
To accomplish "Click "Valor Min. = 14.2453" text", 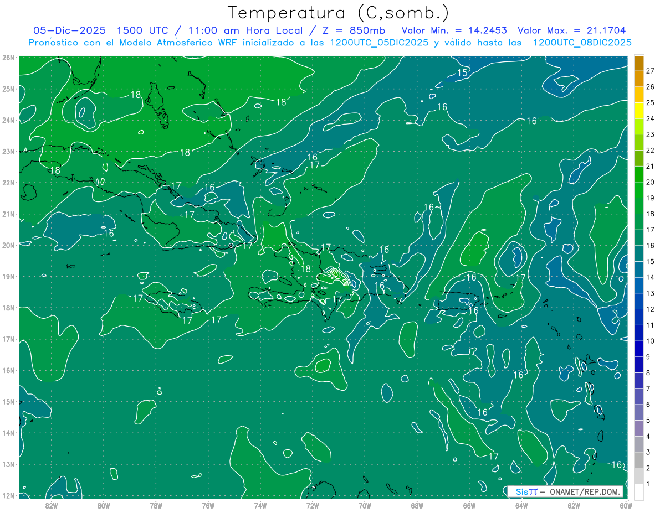I will (x=453, y=30).
